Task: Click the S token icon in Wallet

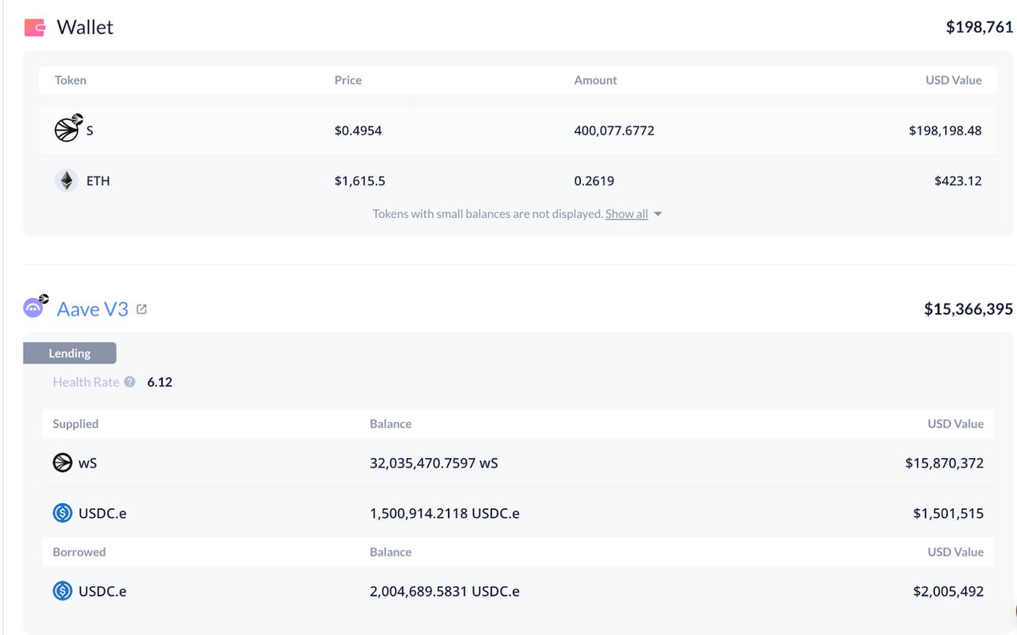Action: (x=68, y=127)
